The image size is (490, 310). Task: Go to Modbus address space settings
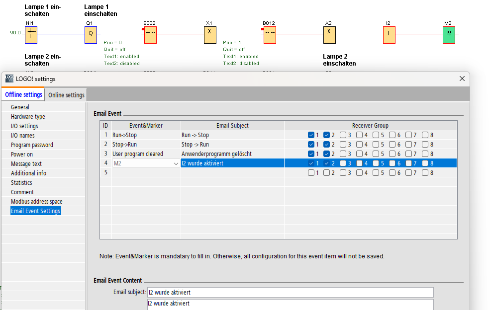coord(37,202)
